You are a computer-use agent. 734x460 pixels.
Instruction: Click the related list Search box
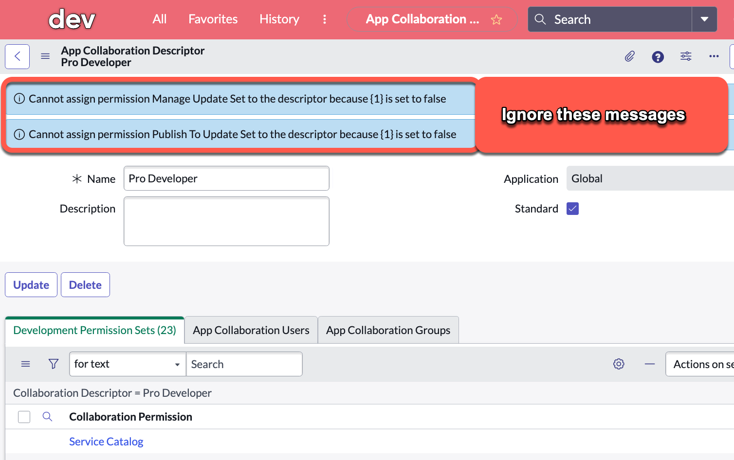pyautogui.click(x=244, y=364)
